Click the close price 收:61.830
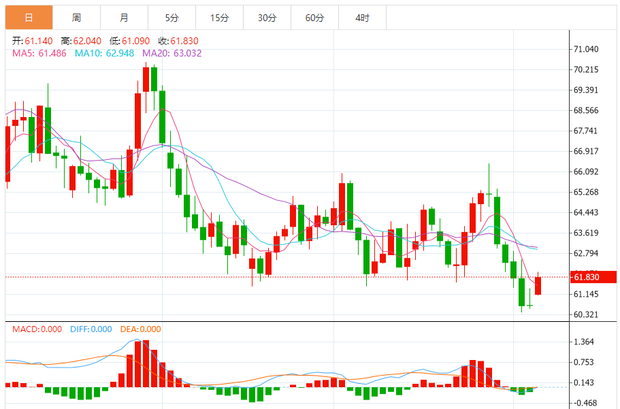The height and width of the screenshot is (409, 620). pos(178,41)
